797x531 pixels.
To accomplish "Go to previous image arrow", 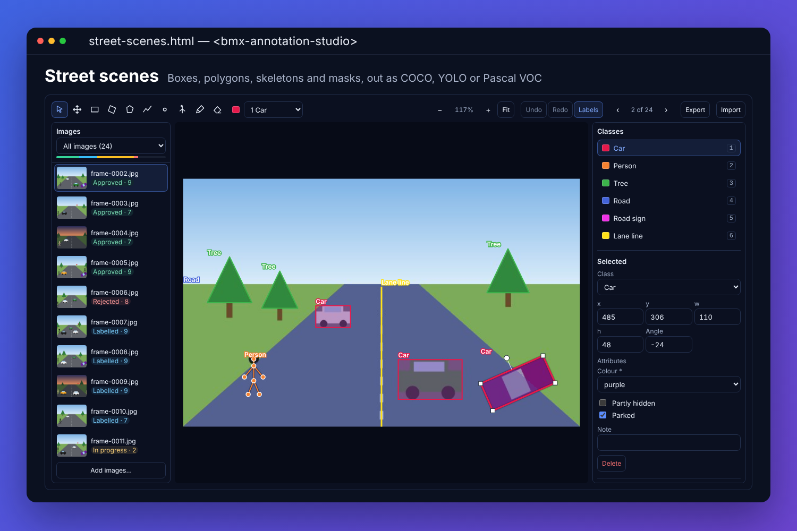I will [617, 110].
